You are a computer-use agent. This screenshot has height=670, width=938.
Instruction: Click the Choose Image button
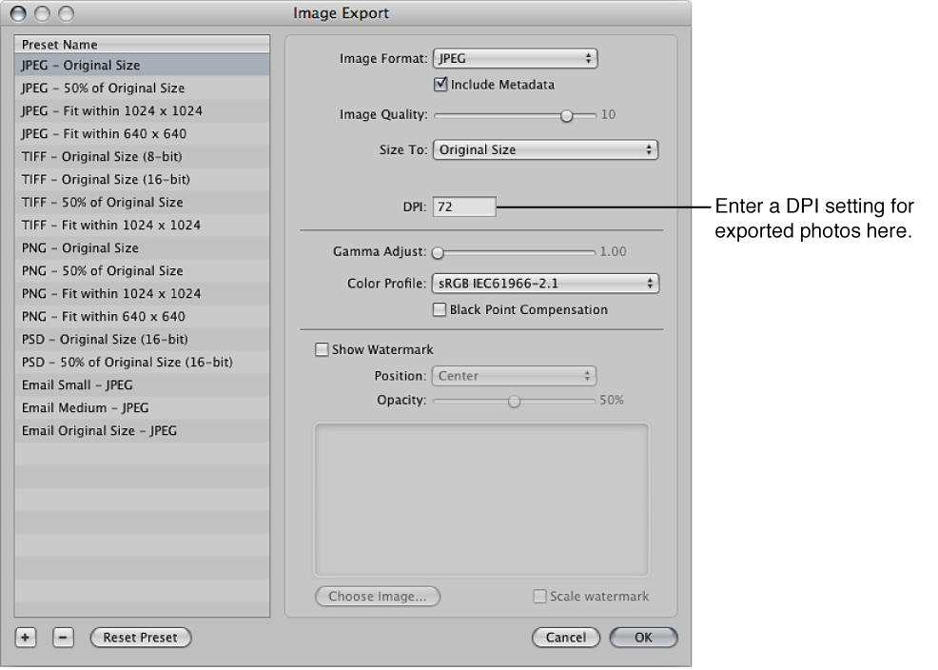(377, 596)
